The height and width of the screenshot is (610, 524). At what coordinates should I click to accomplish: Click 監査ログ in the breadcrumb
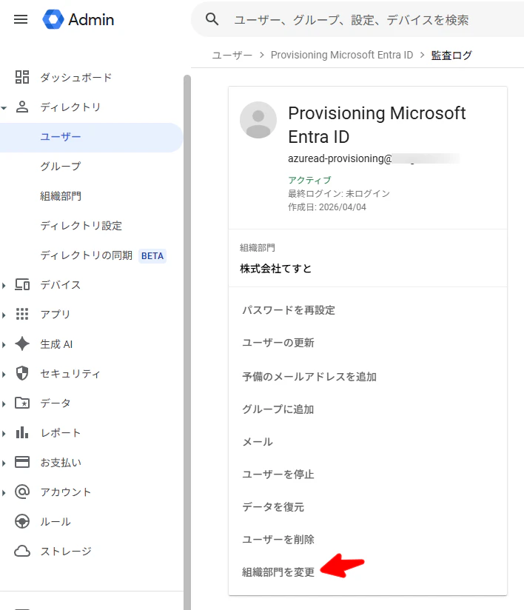coord(451,56)
